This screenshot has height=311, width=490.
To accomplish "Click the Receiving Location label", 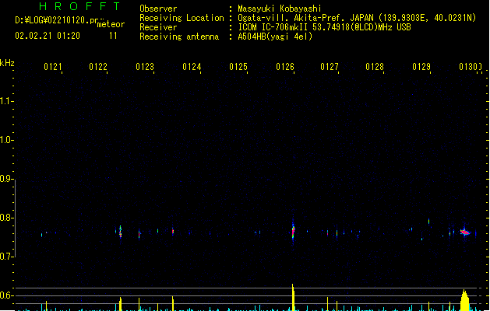I will coord(182,18).
